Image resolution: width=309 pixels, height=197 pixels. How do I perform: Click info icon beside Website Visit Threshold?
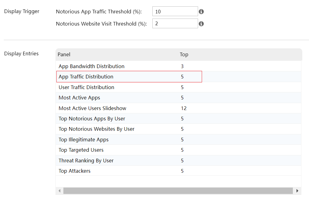[201, 24]
